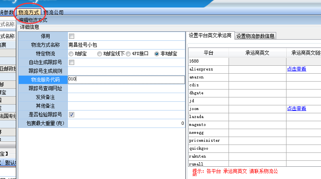This screenshot has height=179, width=321.
Task: Focus the 物流服务代码 field containing 010
Action: tap(126, 80)
